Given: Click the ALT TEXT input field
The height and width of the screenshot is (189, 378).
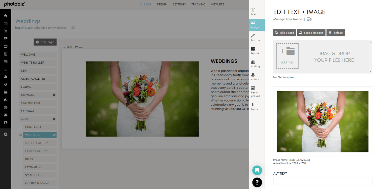Looking at the screenshot, I should click(x=323, y=181).
